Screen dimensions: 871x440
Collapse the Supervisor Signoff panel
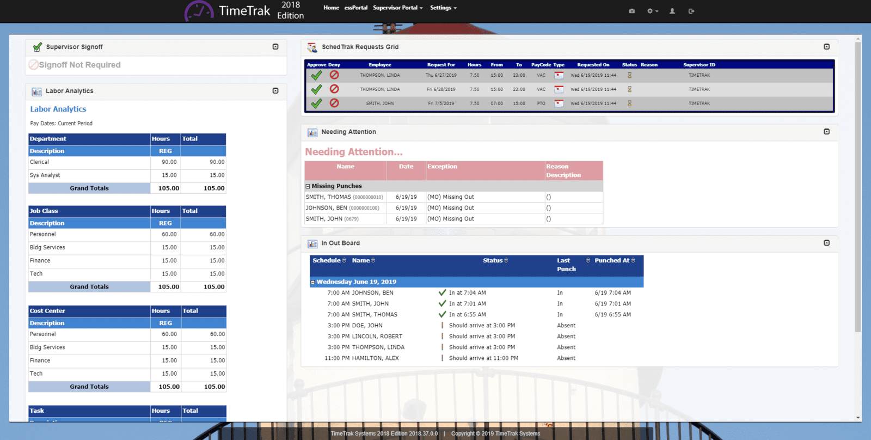(275, 47)
